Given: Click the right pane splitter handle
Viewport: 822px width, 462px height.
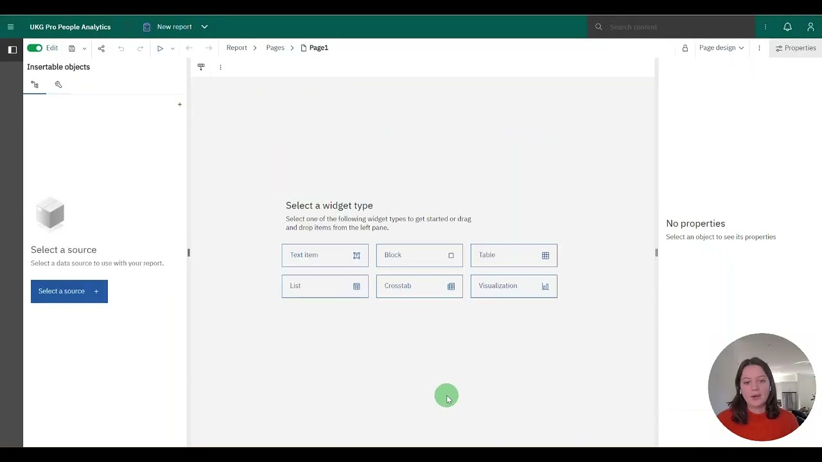Looking at the screenshot, I should pos(656,253).
